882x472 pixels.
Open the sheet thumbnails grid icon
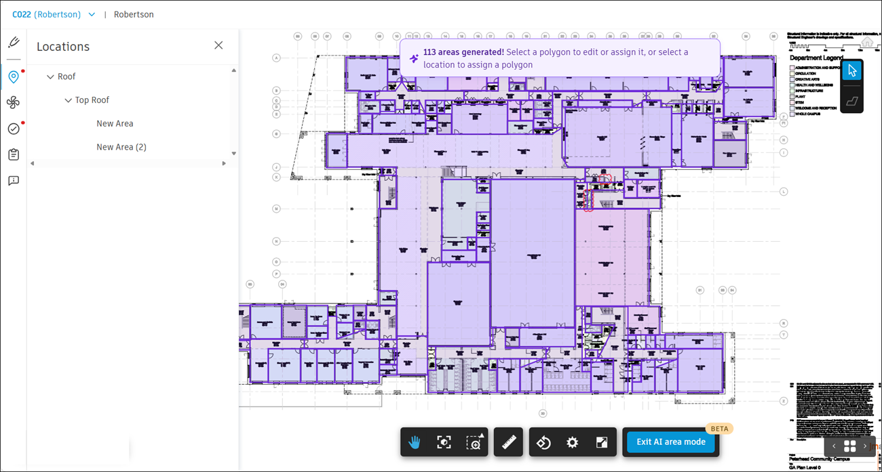(849, 446)
